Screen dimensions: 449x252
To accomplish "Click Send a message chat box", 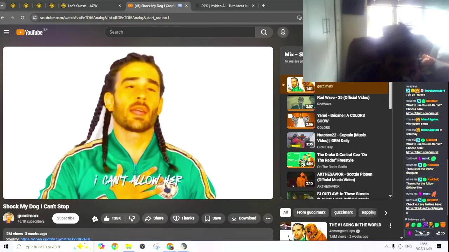I will (x=420, y=233).
